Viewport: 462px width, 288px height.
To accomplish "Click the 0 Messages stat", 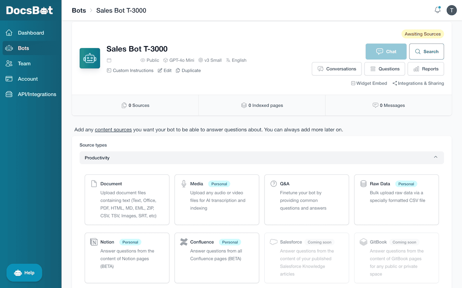I will (388, 105).
